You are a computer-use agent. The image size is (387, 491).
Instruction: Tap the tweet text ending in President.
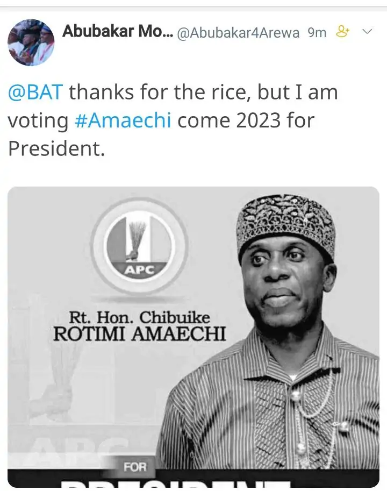[56, 148]
